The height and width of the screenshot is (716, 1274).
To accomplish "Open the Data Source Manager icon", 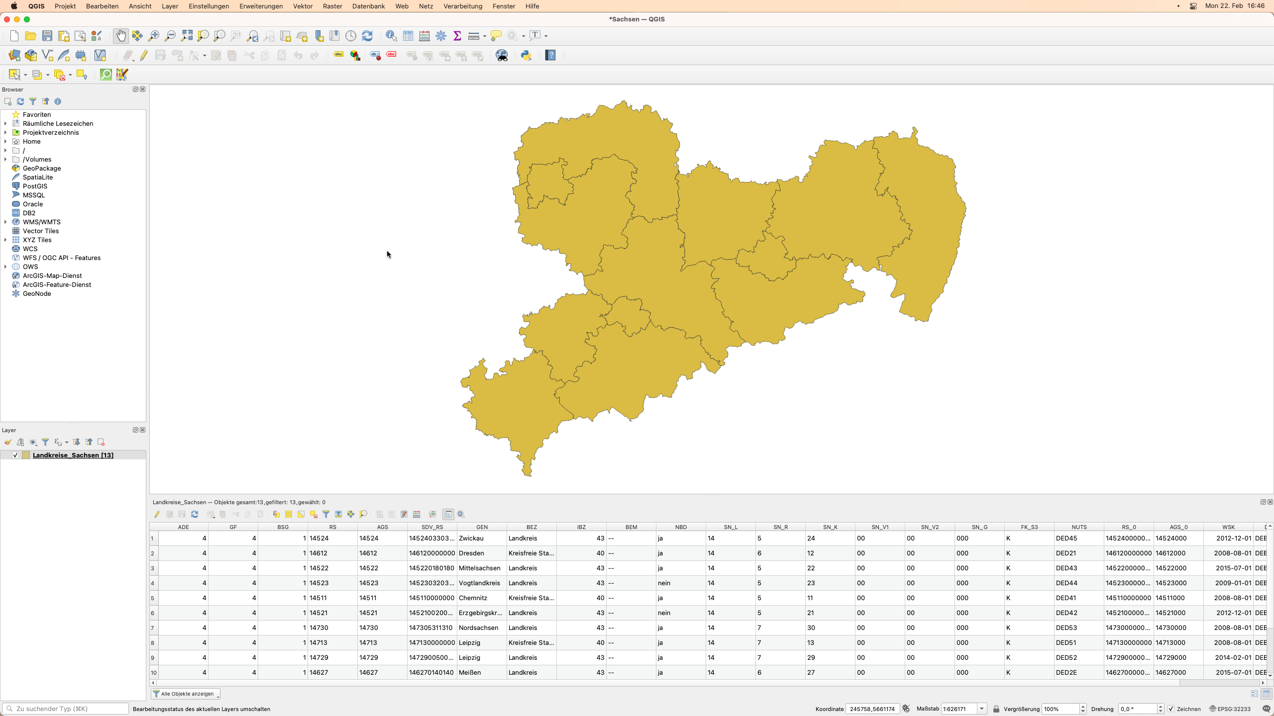I will coord(14,55).
